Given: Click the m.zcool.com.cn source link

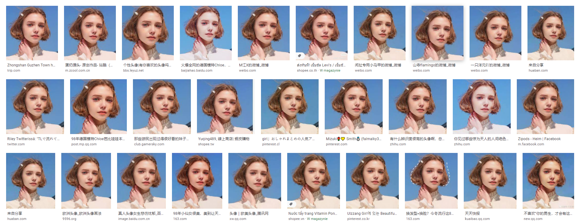Looking at the screenshot, I should (x=77, y=71).
